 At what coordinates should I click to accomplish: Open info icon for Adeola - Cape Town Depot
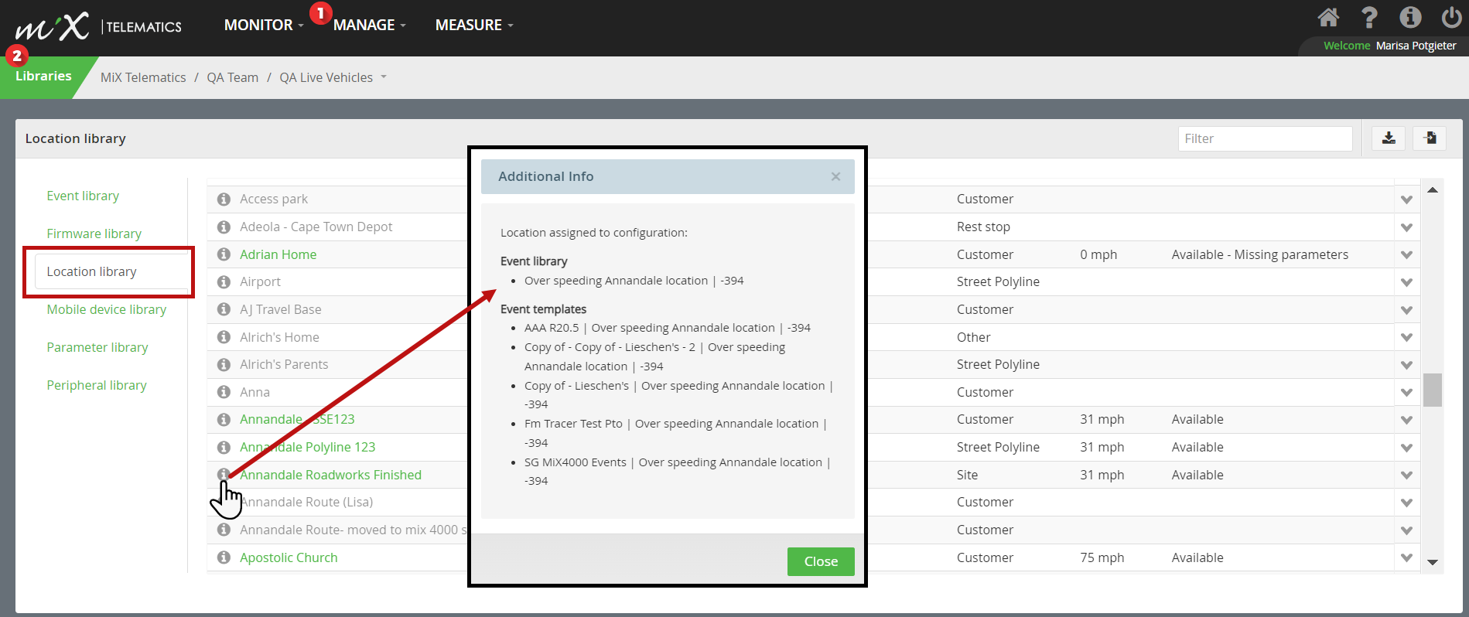coord(224,227)
